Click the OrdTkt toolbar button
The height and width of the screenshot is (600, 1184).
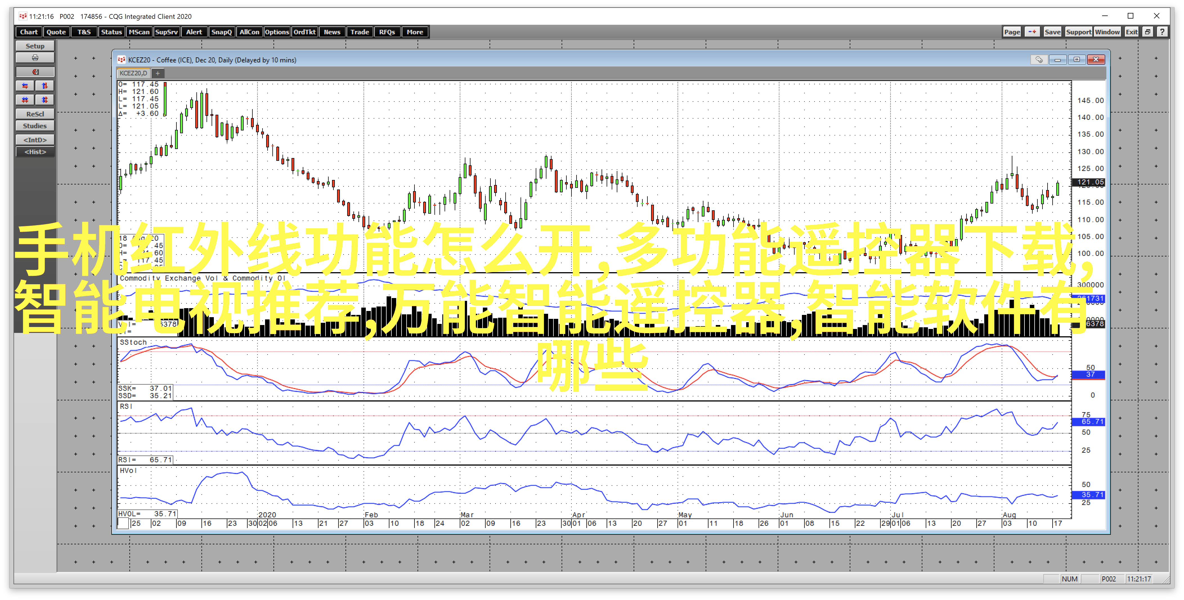point(304,32)
